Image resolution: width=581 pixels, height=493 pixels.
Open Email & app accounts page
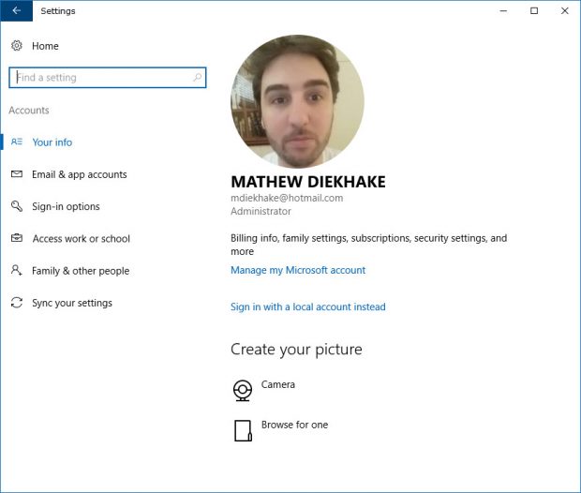tap(80, 174)
